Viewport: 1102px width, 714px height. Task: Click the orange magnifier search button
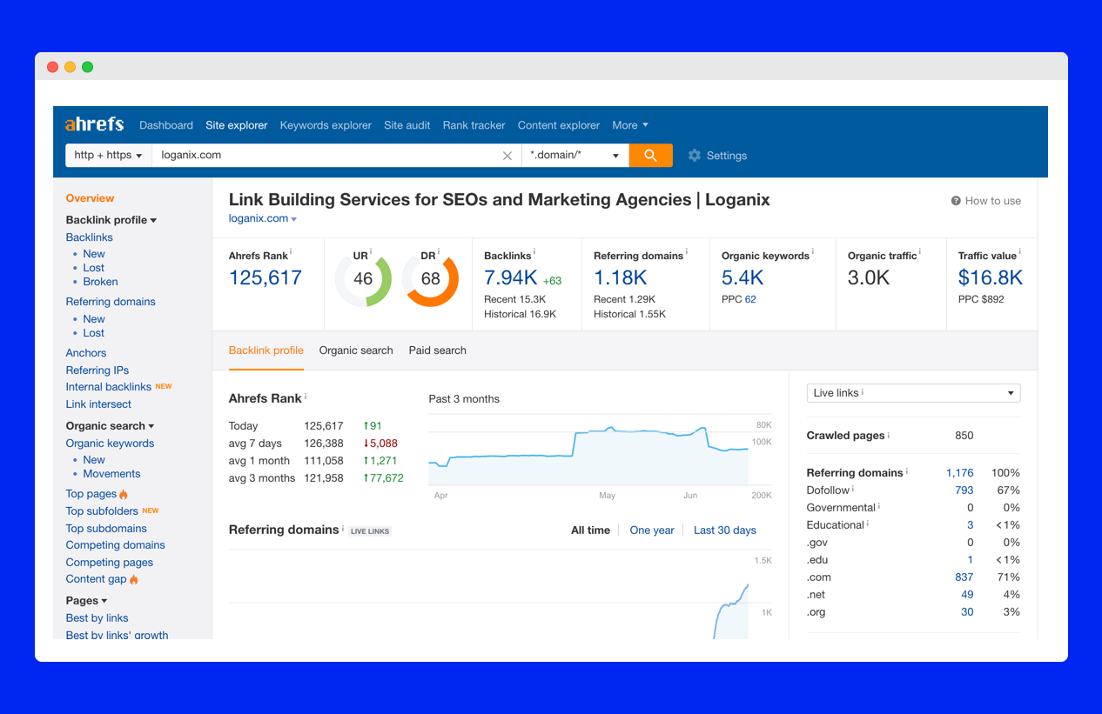[651, 155]
